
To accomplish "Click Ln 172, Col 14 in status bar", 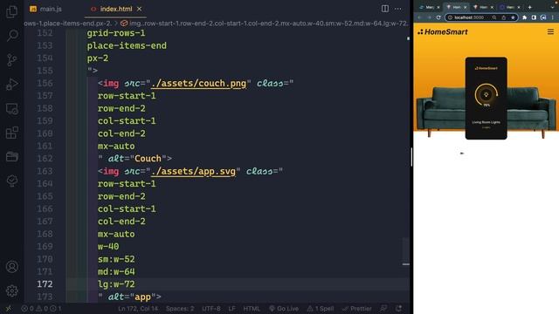I will point(138,309).
